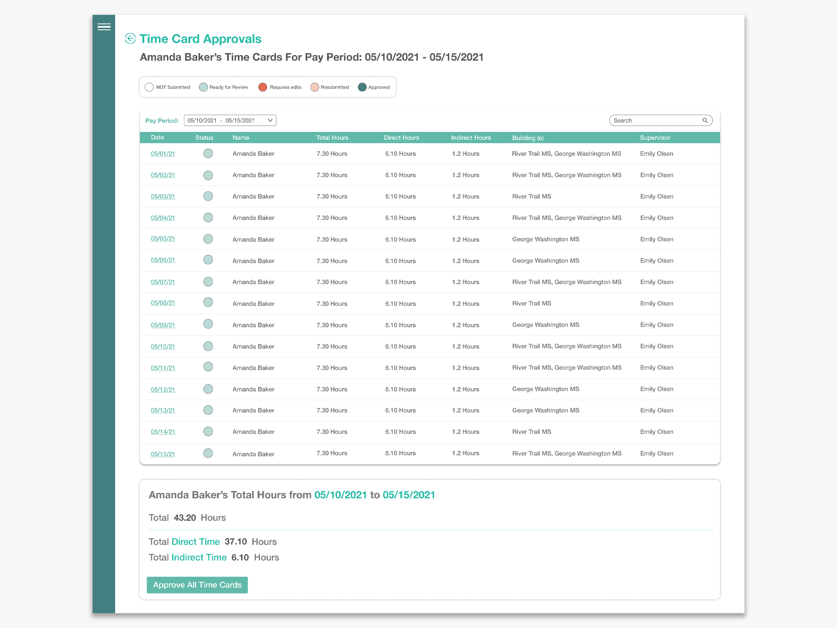837x628 pixels.
Task: Sort by the Direct Hours column header
Action: 402,138
